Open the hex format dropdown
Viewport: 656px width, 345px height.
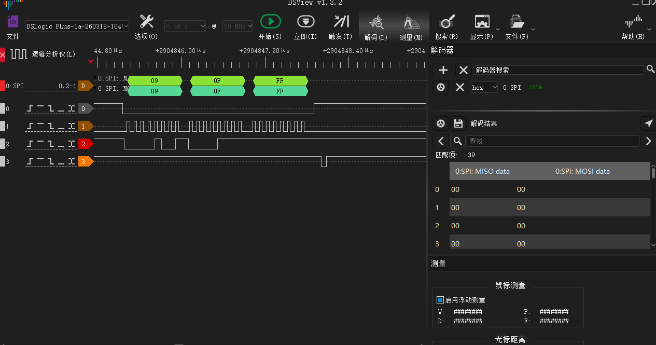(x=484, y=87)
